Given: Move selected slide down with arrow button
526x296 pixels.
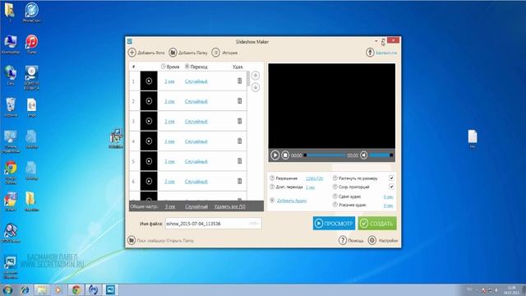Looking at the screenshot, I should [256, 88].
